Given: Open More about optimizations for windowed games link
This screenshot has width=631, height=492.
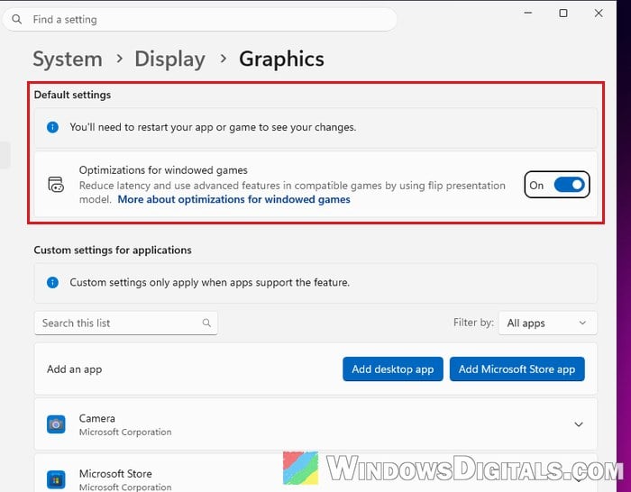Looking at the screenshot, I should [233, 199].
